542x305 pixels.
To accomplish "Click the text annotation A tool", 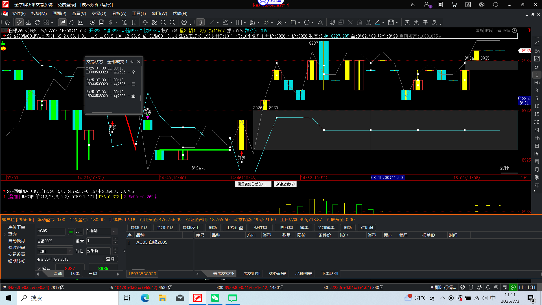I will coord(320,22).
